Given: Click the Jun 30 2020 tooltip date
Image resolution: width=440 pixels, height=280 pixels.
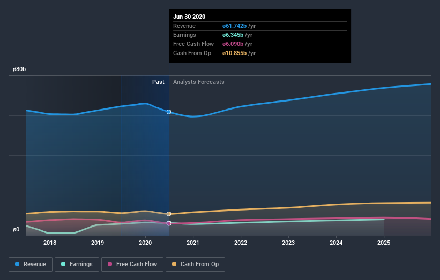Looking at the screenshot, I should coord(189,17).
